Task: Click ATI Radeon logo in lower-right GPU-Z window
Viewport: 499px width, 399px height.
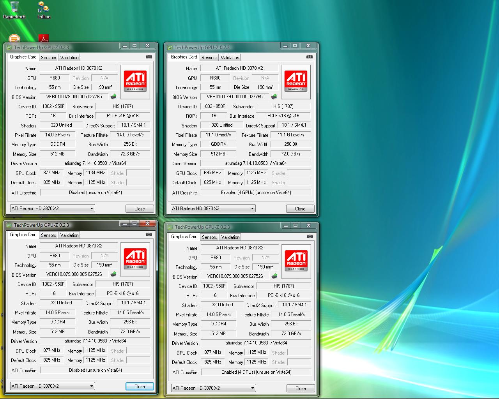Action: click(x=296, y=261)
